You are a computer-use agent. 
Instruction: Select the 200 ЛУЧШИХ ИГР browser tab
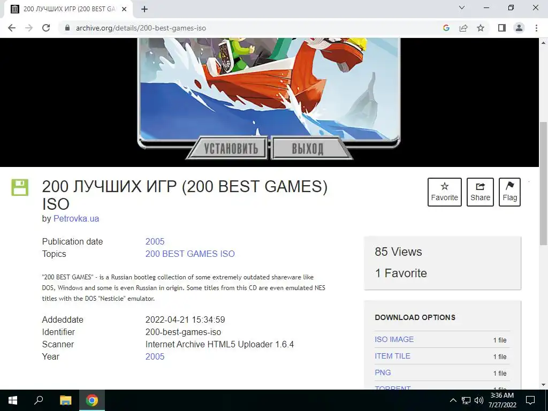tap(68, 9)
